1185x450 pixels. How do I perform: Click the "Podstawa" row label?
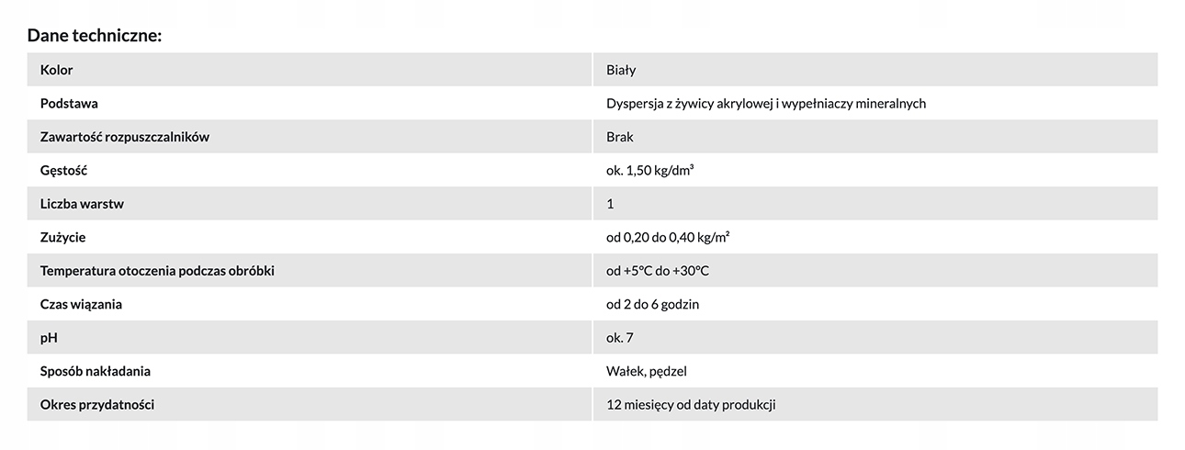pyautogui.click(x=69, y=104)
